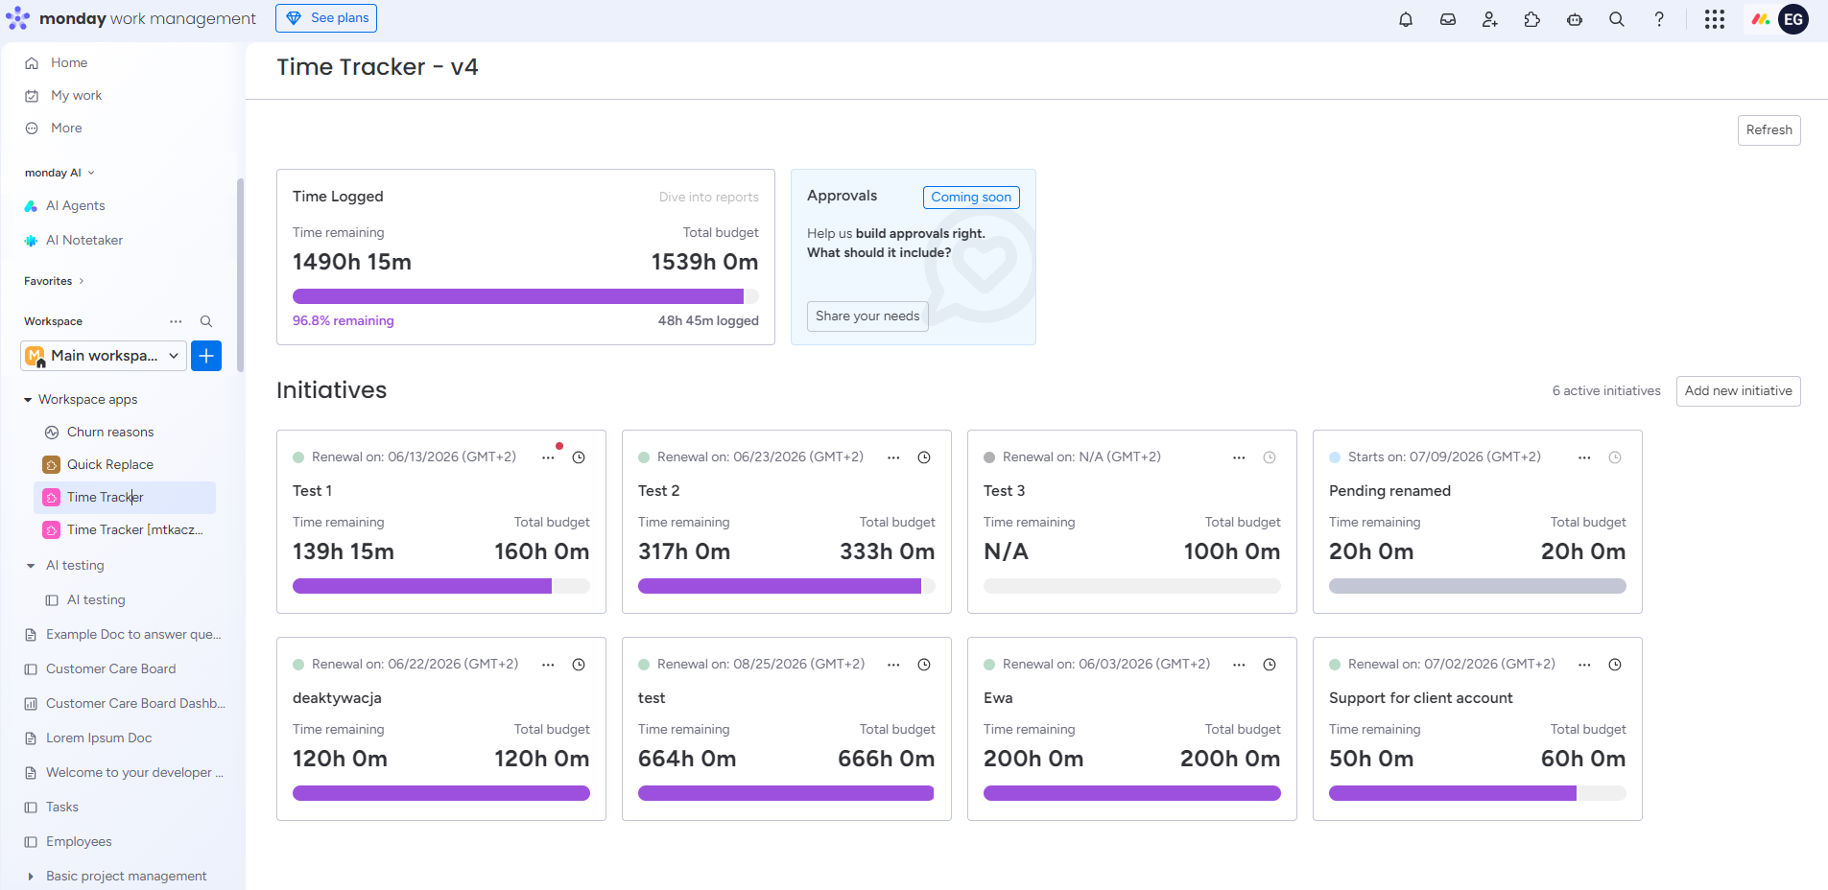Click the Test 1 budget progress bar
Screen dimensions: 1828x890
pos(441,586)
